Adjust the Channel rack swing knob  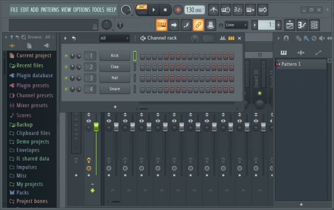click(195, 38)
